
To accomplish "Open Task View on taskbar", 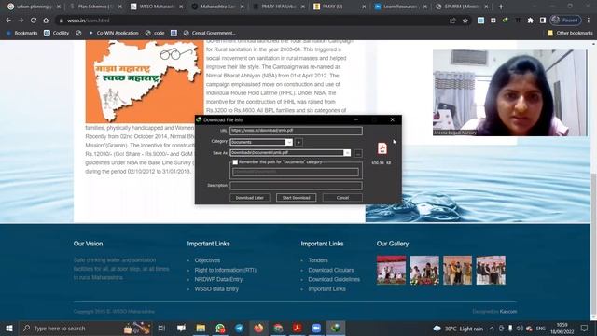I will [161, 328].
